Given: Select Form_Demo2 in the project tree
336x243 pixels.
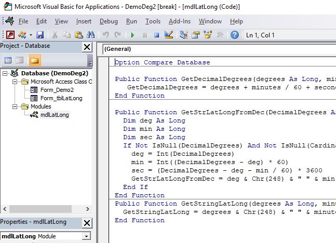Looking at the screenshot, I should [57, 90].
